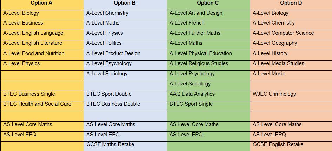Click the A-Level Business cell

tap(23, 23)
